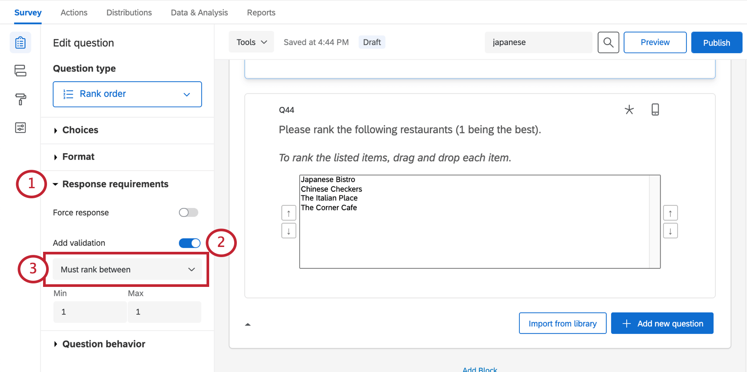The width and height of the screenshot is (747, 372).
Task: Click the Min value input field
Action: (90, 312)
